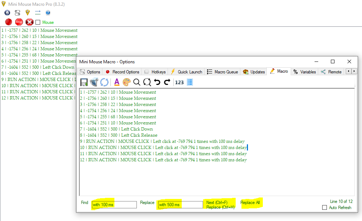The width and height of the screenshot is (362, 221).
Task: Open the blue Help question mark icon
Action: [x=48, y=13]
